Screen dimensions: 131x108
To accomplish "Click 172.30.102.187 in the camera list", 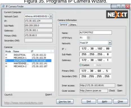I will coord(40,66).
